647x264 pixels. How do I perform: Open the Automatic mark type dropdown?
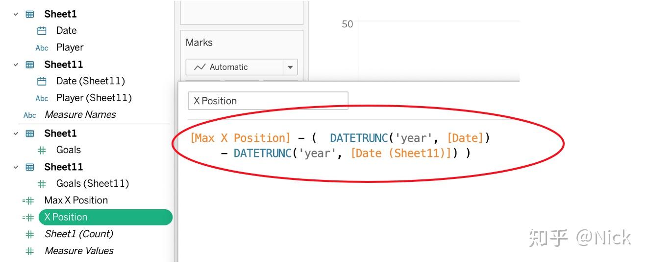[290, 67]
